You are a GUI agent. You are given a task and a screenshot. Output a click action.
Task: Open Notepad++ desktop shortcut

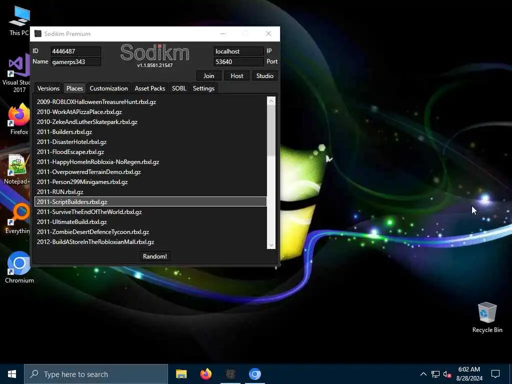click(16, 168)
